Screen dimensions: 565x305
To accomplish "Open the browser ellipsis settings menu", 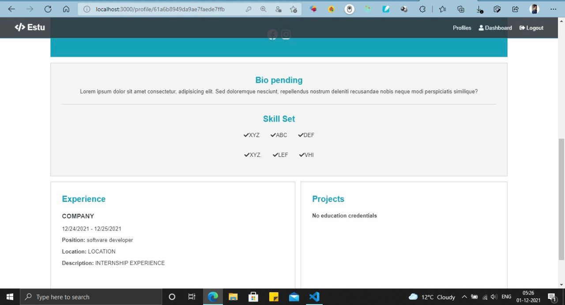I will click(x=553, y=9).
